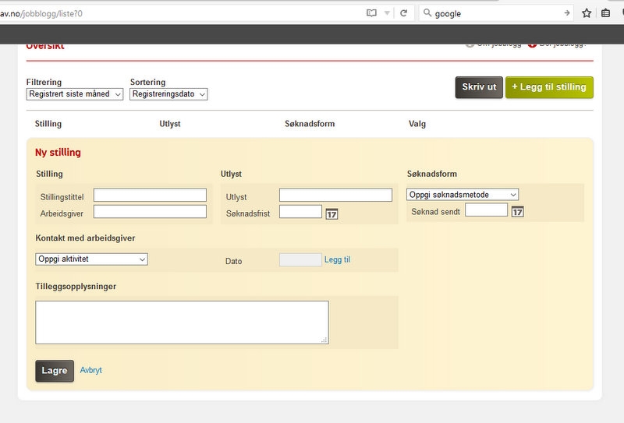Click the Arbeidsgiver label
Screen dimensions: 624x423
[62, 213]
